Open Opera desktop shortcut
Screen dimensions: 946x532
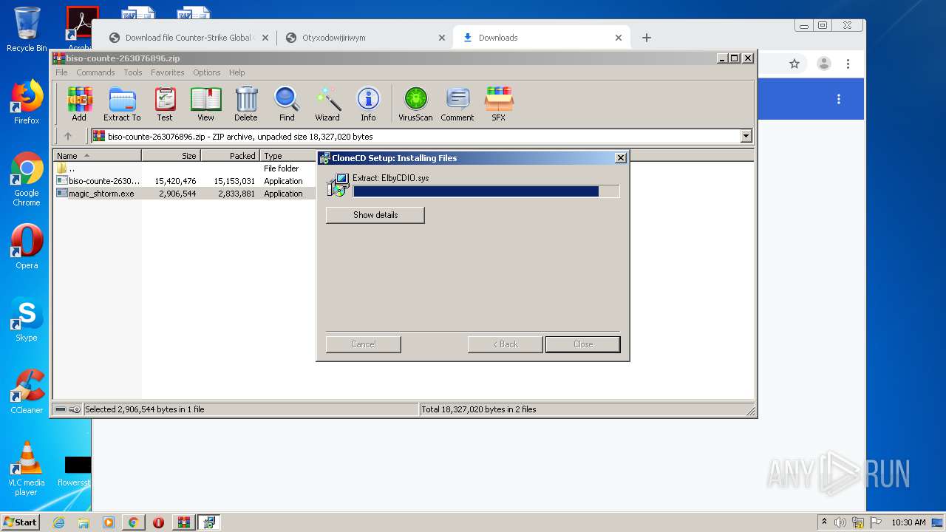(x=27, y=247)
